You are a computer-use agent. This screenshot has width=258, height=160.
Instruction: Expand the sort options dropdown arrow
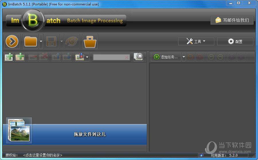pos(87,57)
